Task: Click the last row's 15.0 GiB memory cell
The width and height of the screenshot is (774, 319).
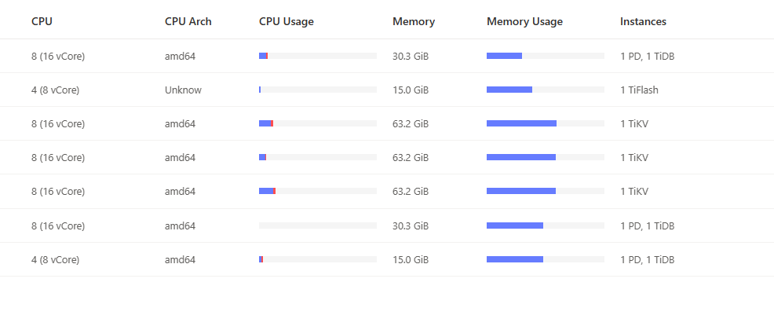Action: (410, 259)
